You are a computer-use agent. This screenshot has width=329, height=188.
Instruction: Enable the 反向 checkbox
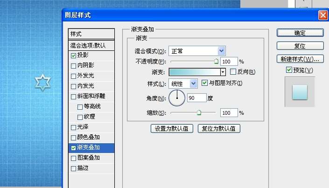[233, 72]
